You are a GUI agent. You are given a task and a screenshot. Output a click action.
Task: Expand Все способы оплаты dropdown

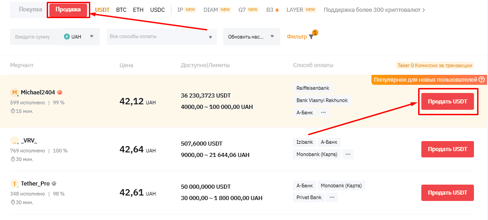pos(161,37)
